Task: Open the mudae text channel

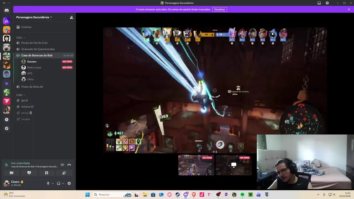Action: (x=44, y=119)
